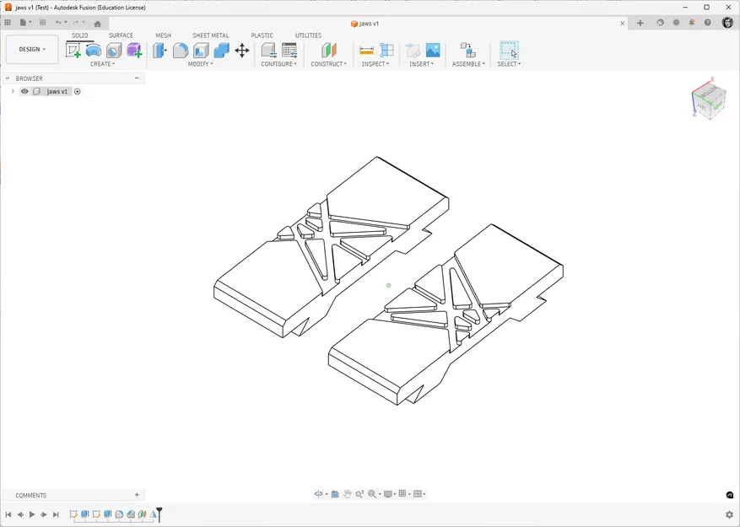This screenshot has width=740, height=527.
Task: Click the Insert image tool icon
Action: (x=432, y=49)
